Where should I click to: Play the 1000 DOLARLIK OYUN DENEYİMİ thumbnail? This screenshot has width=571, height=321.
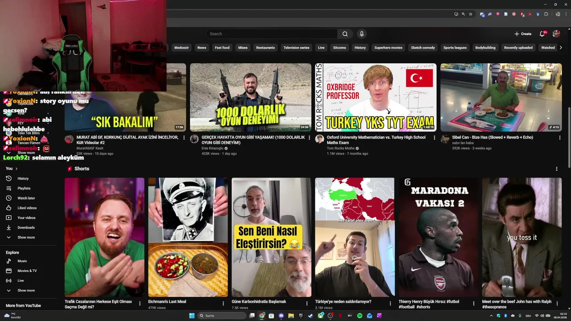[x=251, y=97]
